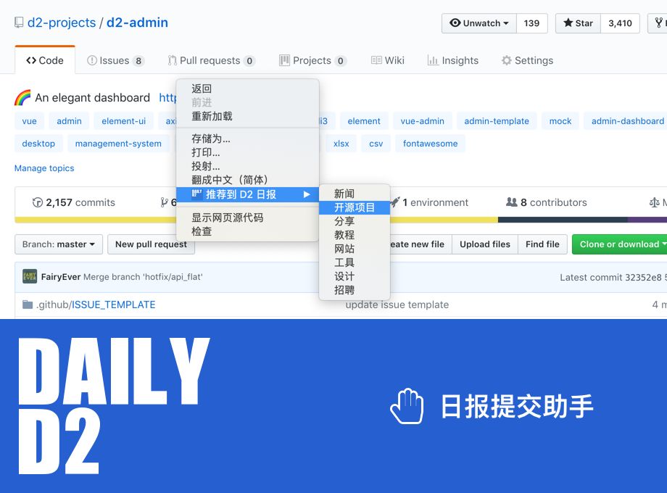Image resolution: width=667 pixels, height=493 pixels.
Task: Open the ISSUE_TEMPLATE folder
Action: pos(113,304)
